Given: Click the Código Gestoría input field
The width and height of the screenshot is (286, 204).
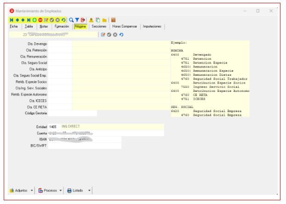Looking at the screenshot, I should tap(73, 113).
